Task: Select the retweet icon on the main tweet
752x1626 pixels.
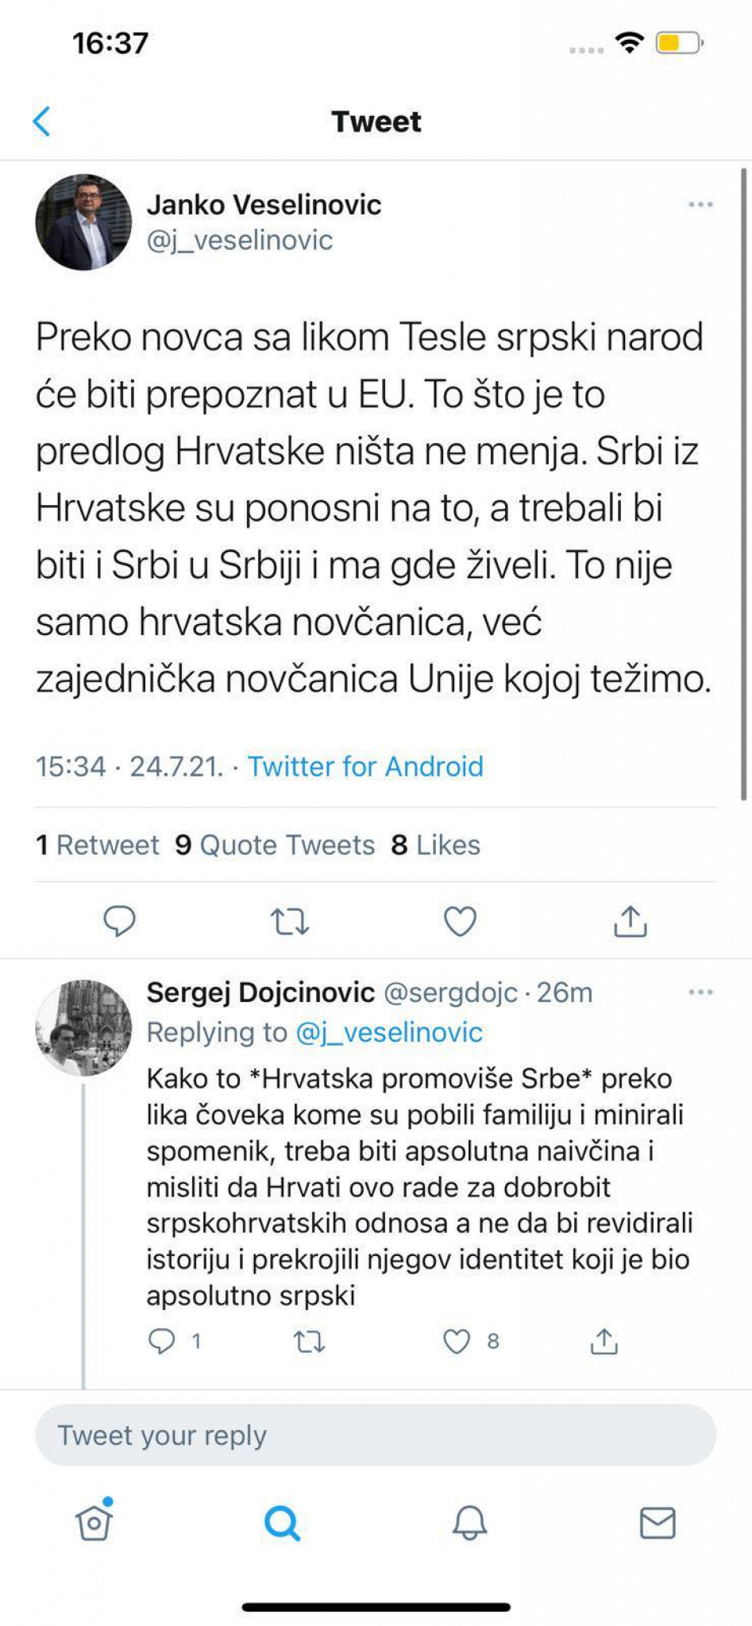Action: point(289,921)
